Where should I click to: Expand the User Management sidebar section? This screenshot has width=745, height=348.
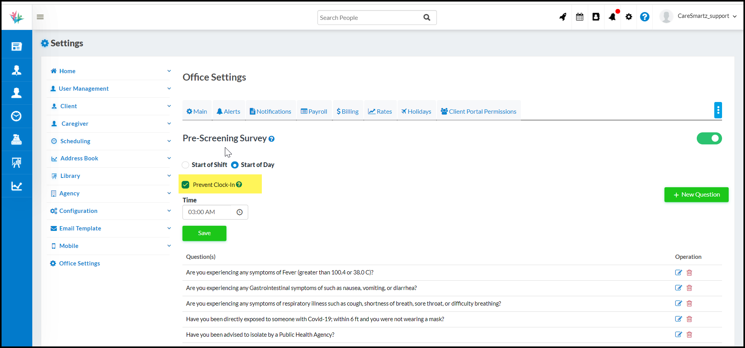point(110,89)
